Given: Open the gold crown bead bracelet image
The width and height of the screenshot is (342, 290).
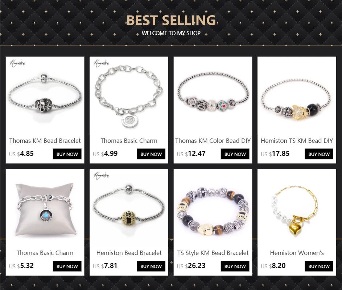Looking at the screenshot, I should click(129, 208).
